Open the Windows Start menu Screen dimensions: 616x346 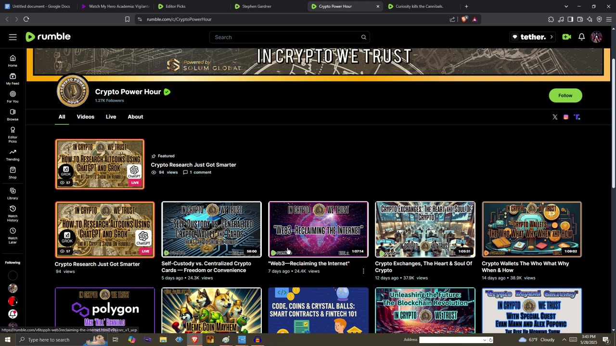(x=7, y=340)
